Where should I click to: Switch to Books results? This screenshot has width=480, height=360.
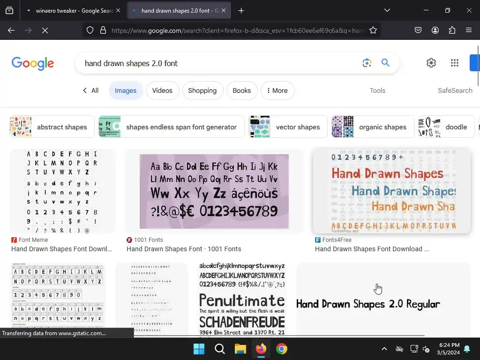click(241, 90)
